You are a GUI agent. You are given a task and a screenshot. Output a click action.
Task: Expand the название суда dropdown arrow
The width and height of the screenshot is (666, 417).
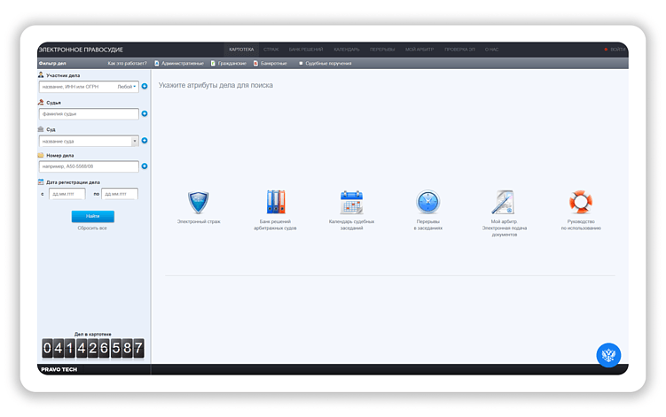pos(135,141)
